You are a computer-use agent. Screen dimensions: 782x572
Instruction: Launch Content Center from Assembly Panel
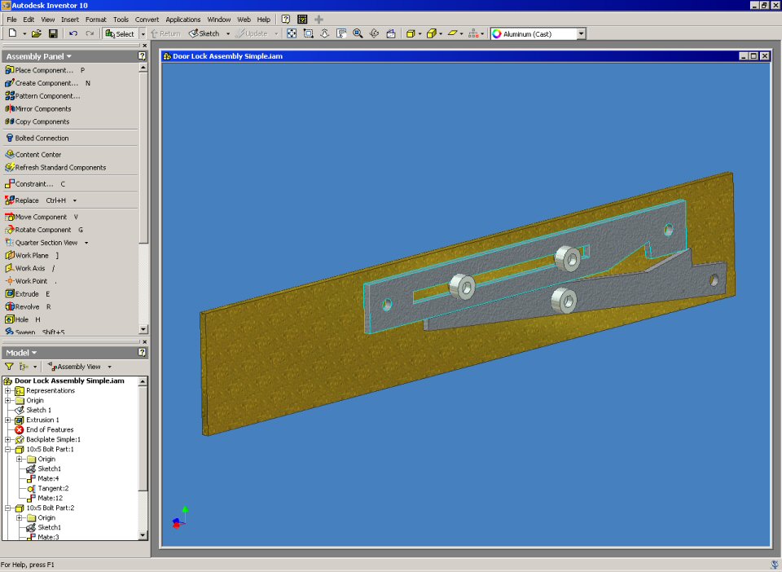point(37,154)
